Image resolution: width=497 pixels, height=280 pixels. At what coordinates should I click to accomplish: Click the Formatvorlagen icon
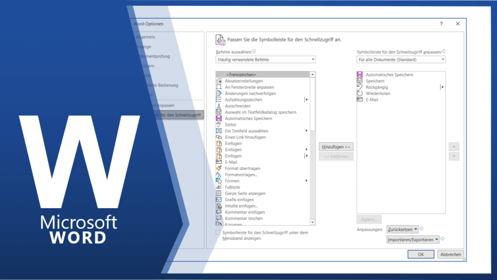tap(219, 175)
